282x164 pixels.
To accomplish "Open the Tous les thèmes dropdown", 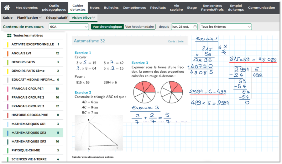I will tap(226, 27).
